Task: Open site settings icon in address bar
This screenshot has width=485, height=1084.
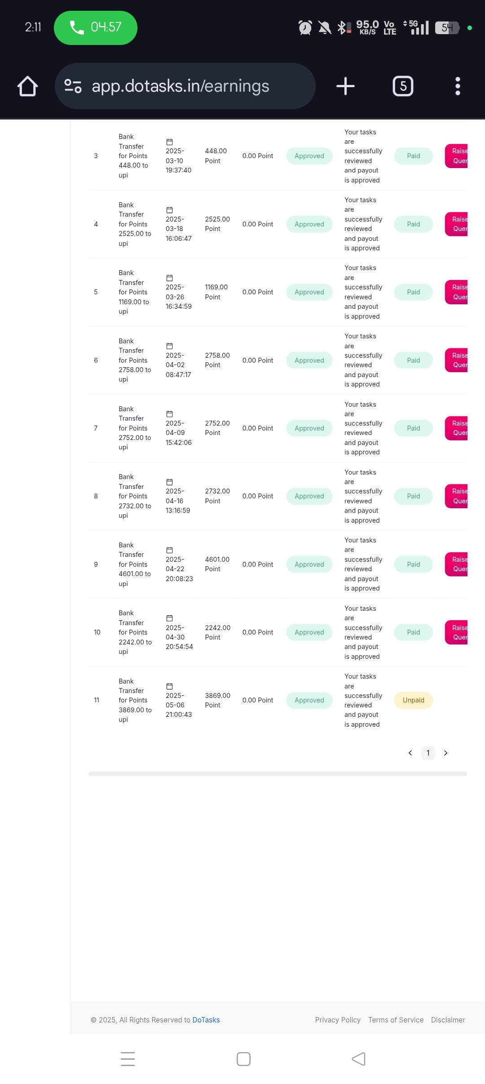Action: [73, 86]
